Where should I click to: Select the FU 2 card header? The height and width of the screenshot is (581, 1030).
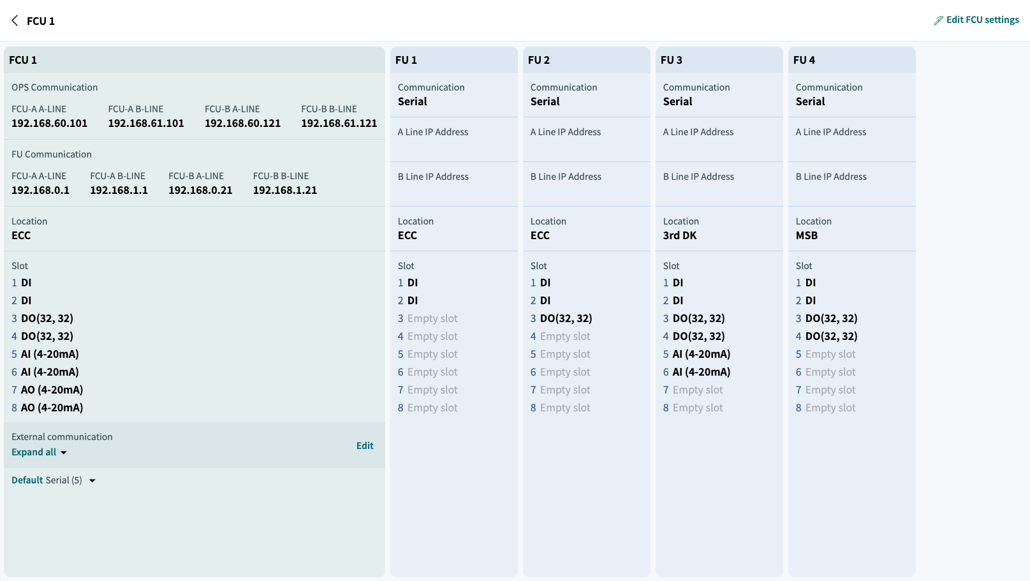(x=587, y=60)
